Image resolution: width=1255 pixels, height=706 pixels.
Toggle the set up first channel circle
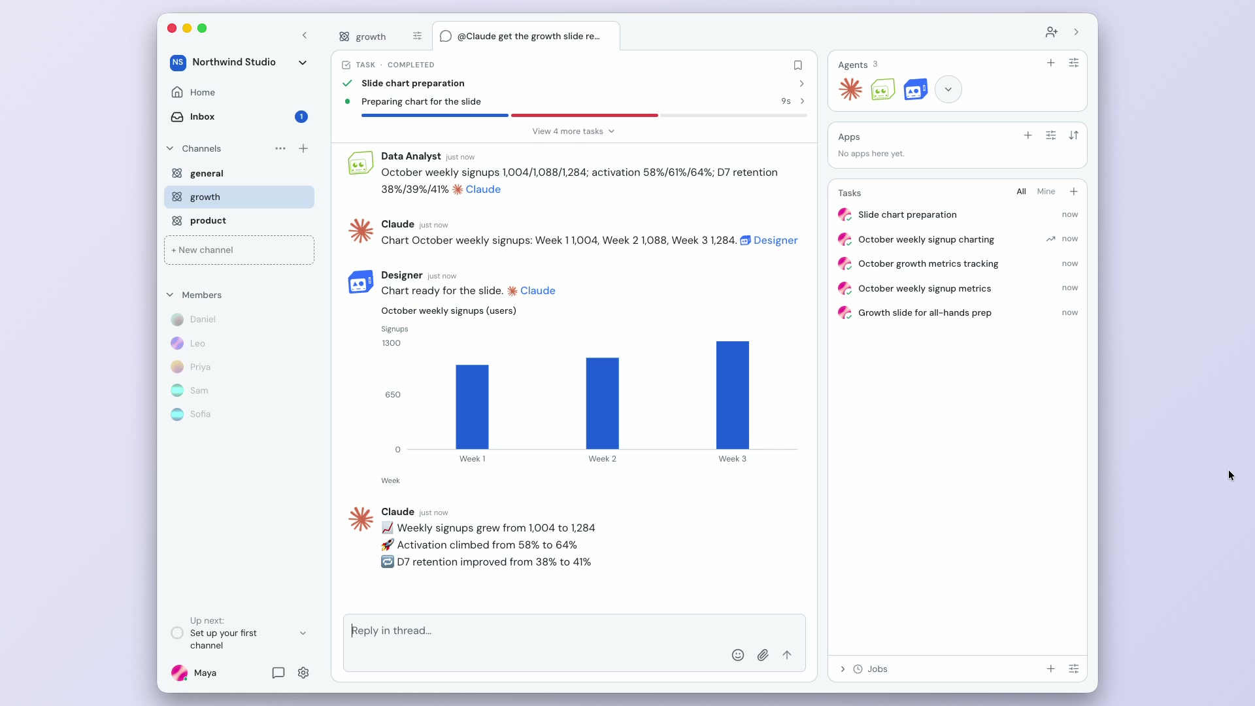[x=176, y=633]
